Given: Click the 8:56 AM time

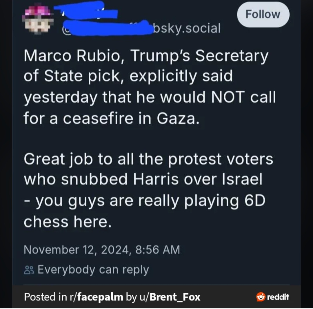Looking at the screenshot, I should point(158,250).
